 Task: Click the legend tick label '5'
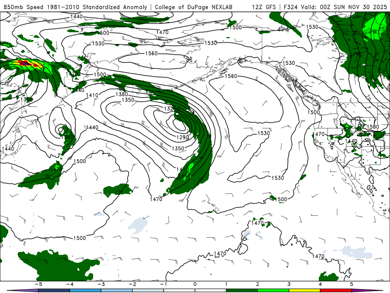(351, 284)
